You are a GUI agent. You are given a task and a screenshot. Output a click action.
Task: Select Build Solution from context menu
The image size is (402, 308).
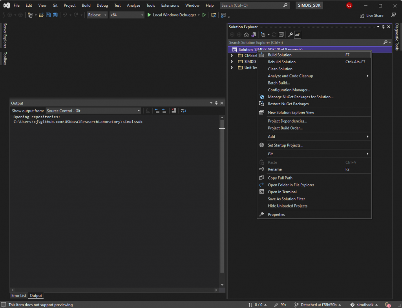pyautogui.click(x=314, y=55)
